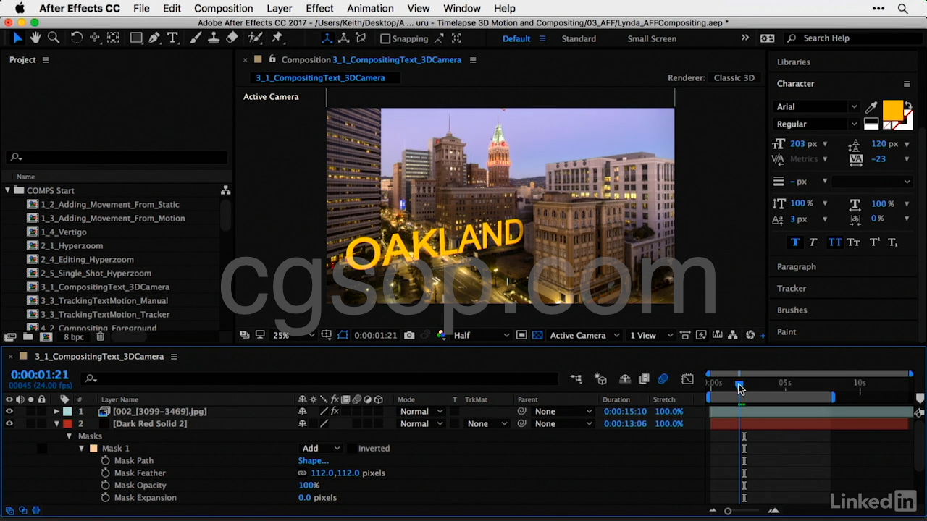
Task: Open the 2_1_Hyperzoom composition item
Action: pyautogui.click(x=71, y=245)
